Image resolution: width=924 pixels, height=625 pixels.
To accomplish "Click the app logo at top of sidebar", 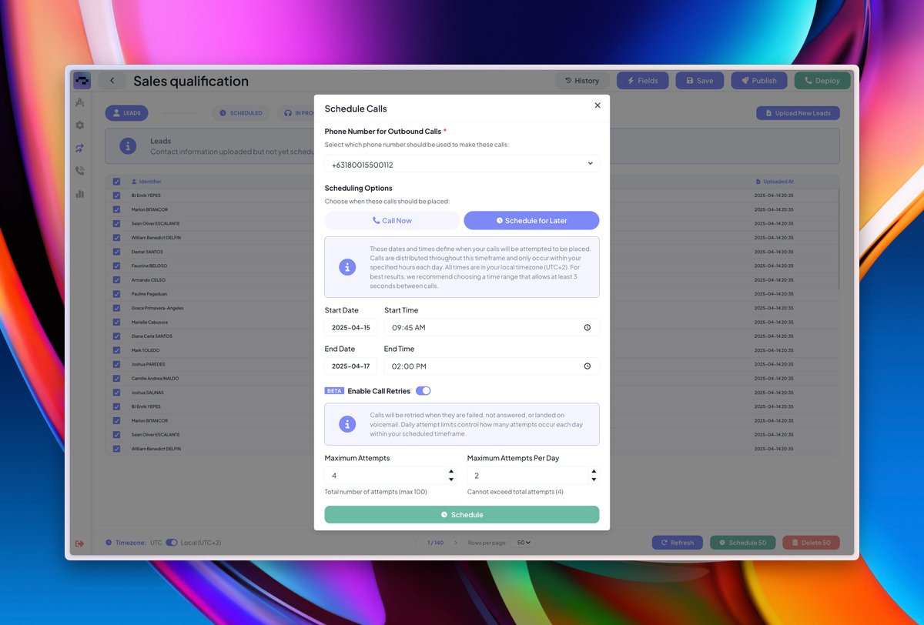I will pos(82,80).
